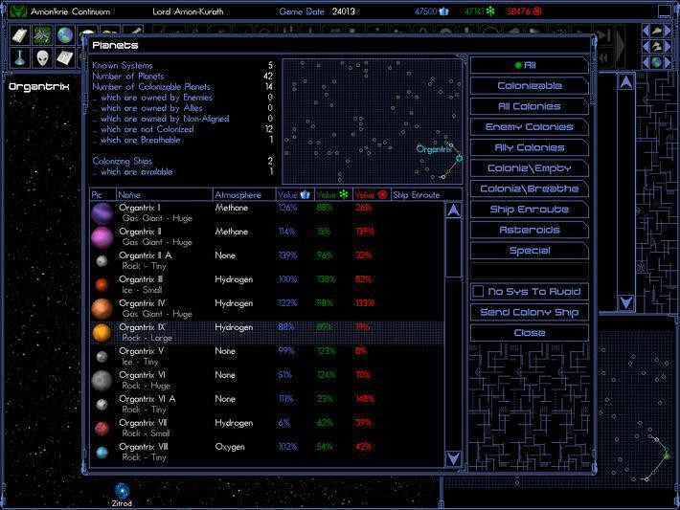Click the next fleet right arrow
Viewport: 680px width, 510px height.
668,46
